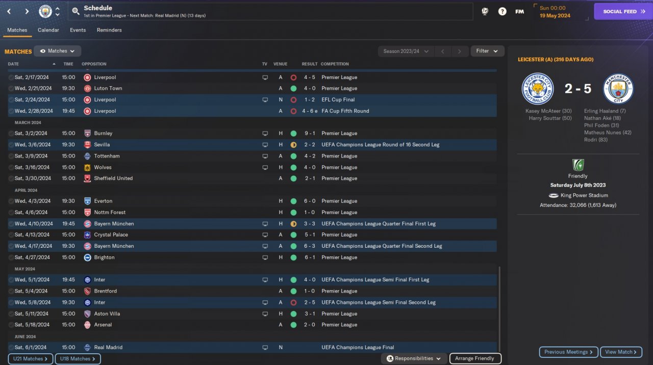The width and height of the screenshot is (653, 365).
Task: Select the Inter 2 - 5 result row
Action: [252, 302]
